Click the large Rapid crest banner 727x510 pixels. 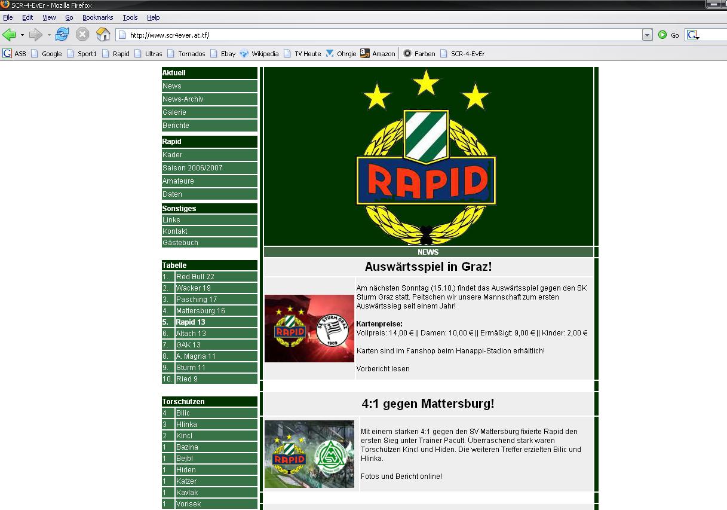point(428,157)
